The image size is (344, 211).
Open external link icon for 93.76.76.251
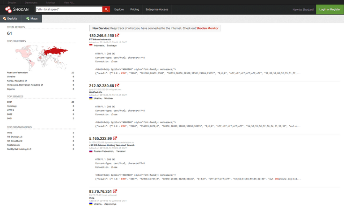click(115, 191)
